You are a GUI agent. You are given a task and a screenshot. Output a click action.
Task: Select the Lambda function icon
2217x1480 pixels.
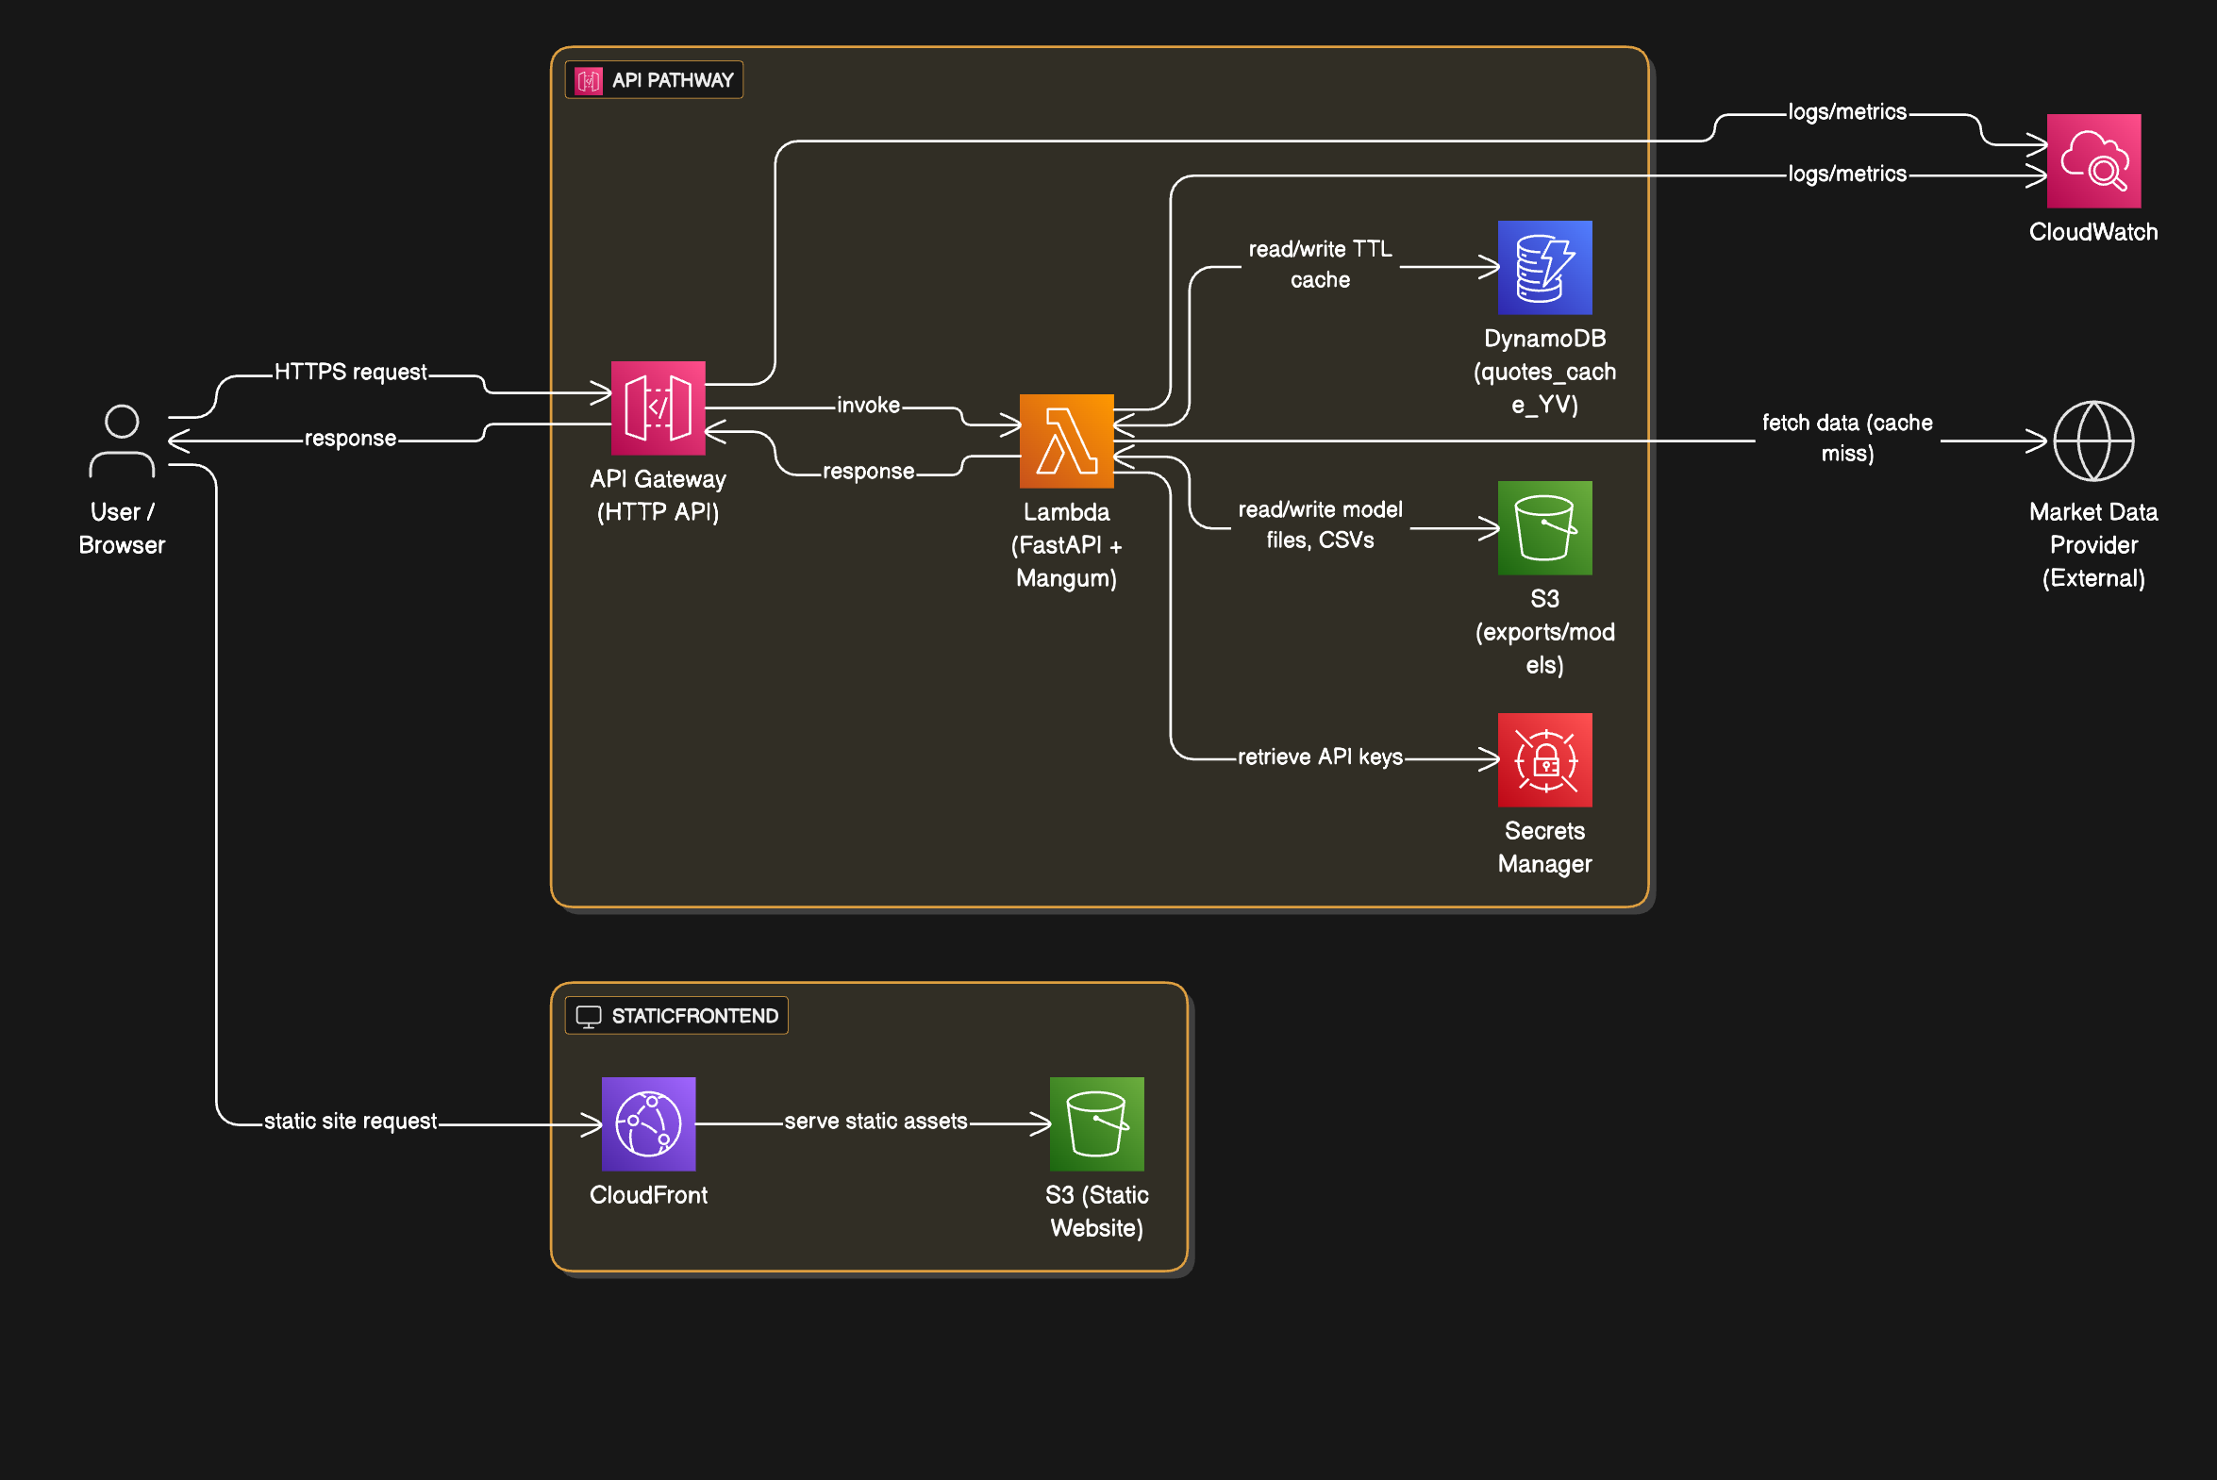tap(1066, 441)
